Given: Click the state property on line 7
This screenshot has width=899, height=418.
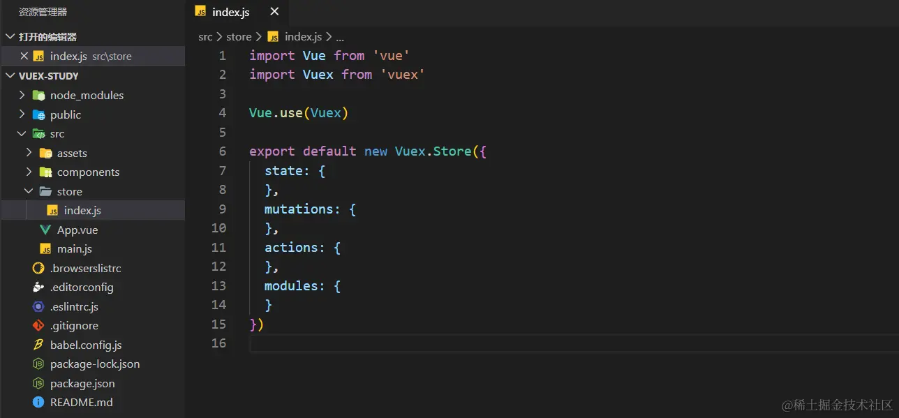Looking at the screenshot, I should [283, 170].
